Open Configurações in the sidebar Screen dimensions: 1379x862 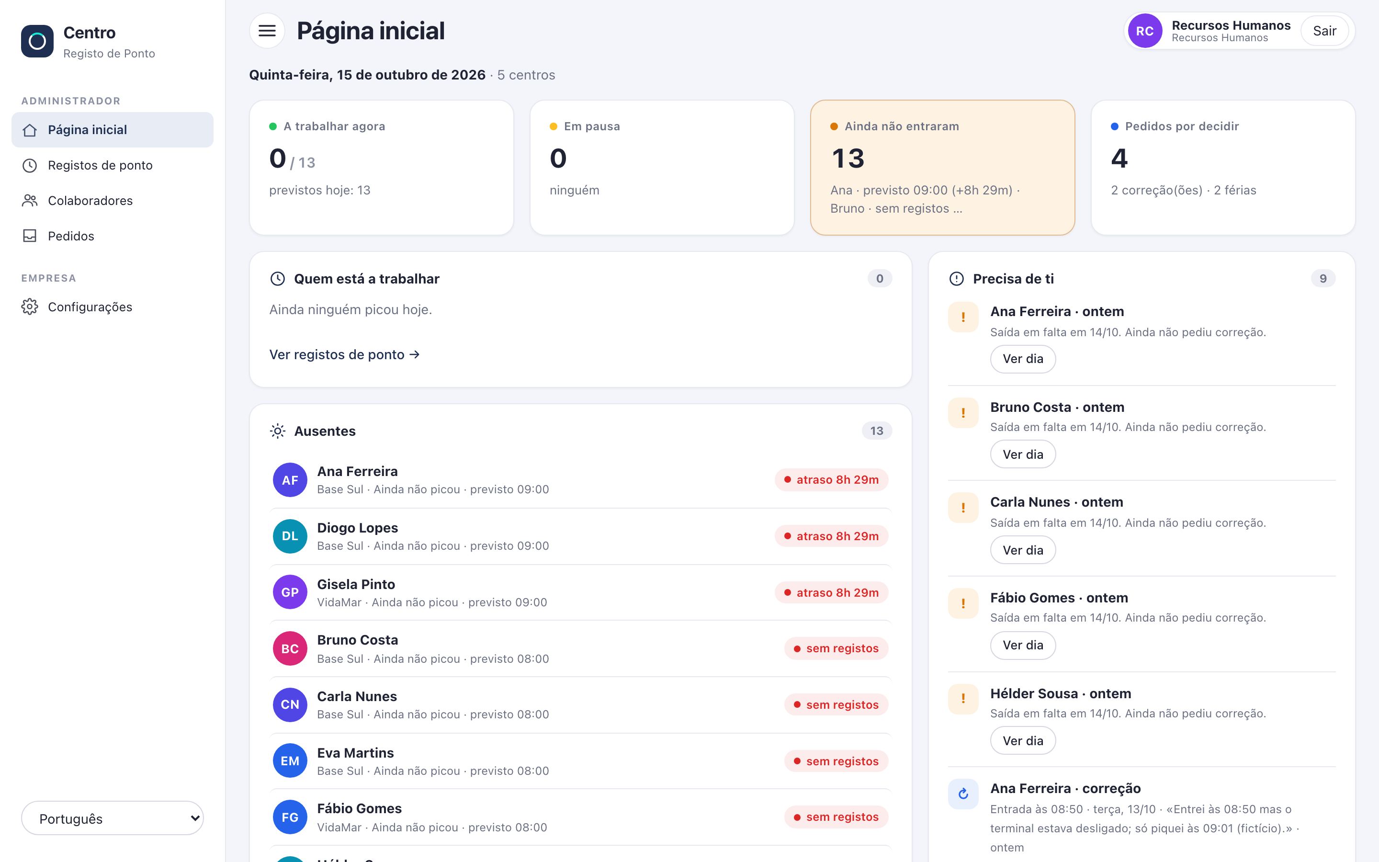(x=112, y=306)
